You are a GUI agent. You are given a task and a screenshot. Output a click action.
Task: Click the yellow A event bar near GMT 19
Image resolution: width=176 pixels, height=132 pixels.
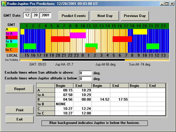[140, 32]
